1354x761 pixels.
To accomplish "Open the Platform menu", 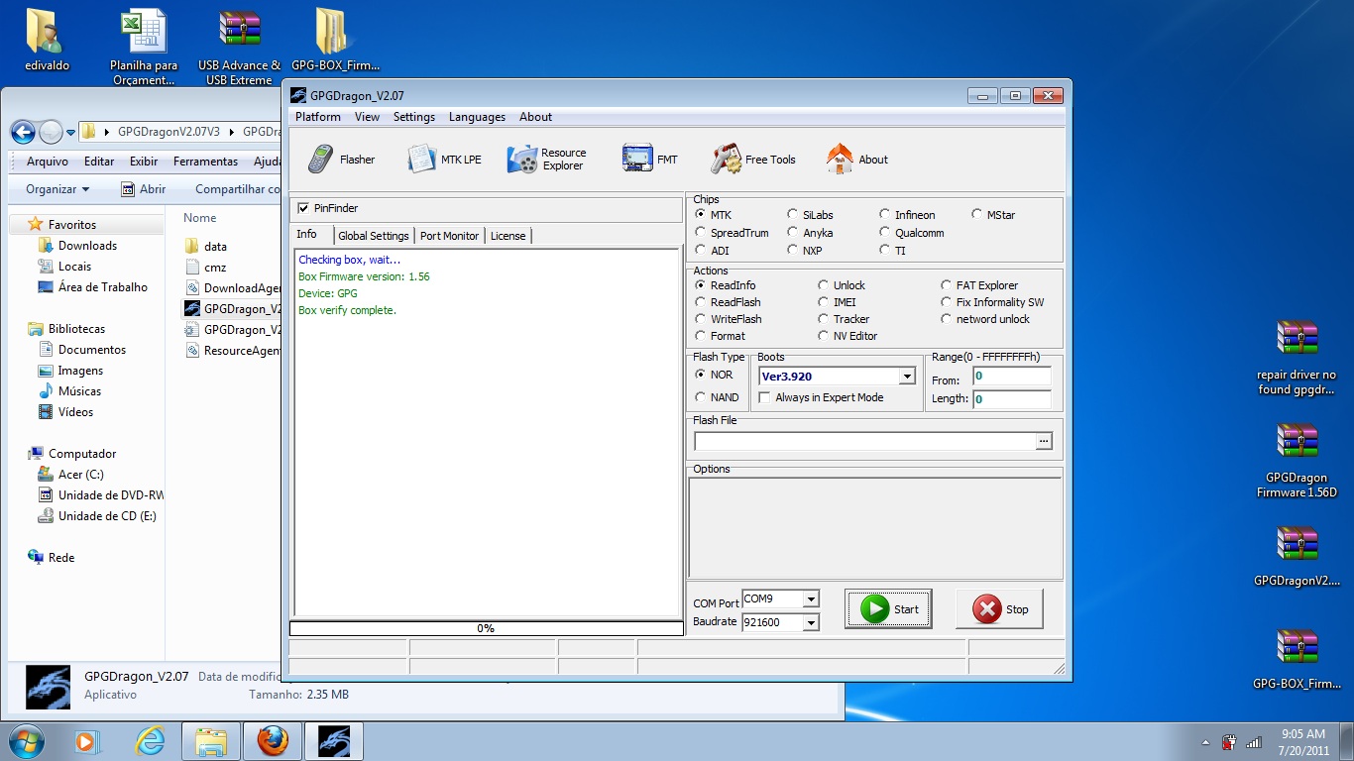I will [318, 117].
